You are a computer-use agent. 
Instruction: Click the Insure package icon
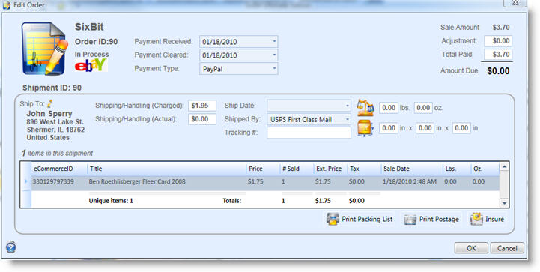point(477,219)
